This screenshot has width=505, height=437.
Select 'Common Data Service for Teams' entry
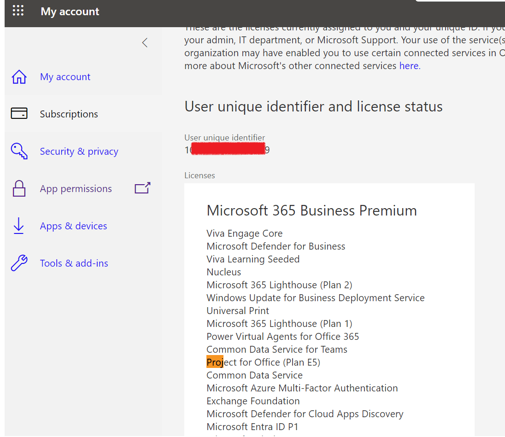[277, 349]
